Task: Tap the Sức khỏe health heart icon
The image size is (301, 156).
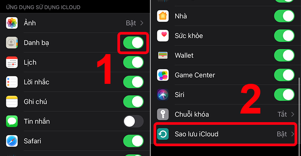Action: (x=163, y=36)
